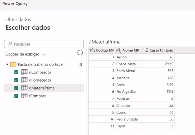Uncheck the dComprador checkbox
This screenshot has width=195, height=135.
click(x=16, y=72)
